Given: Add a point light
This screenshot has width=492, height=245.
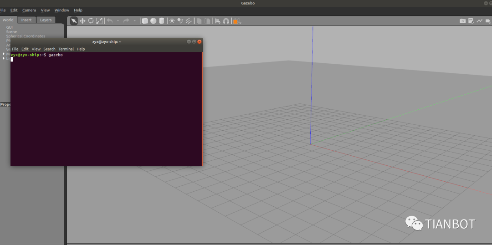Looking at the screenshot, I should click(172, 20).
